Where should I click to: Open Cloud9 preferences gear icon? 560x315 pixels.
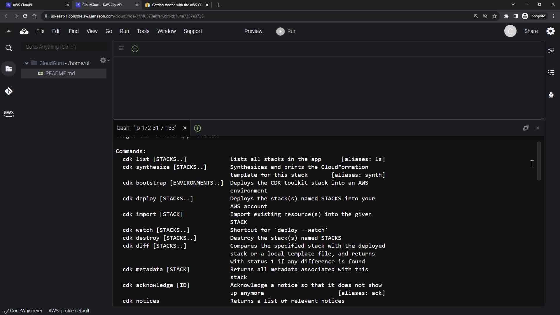[x=550, y=31]
